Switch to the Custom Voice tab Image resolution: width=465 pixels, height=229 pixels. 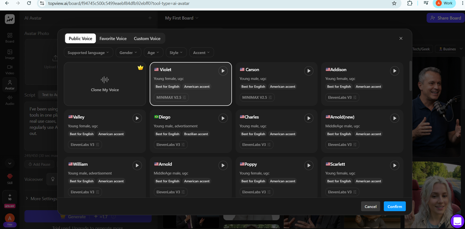[147, 39]
